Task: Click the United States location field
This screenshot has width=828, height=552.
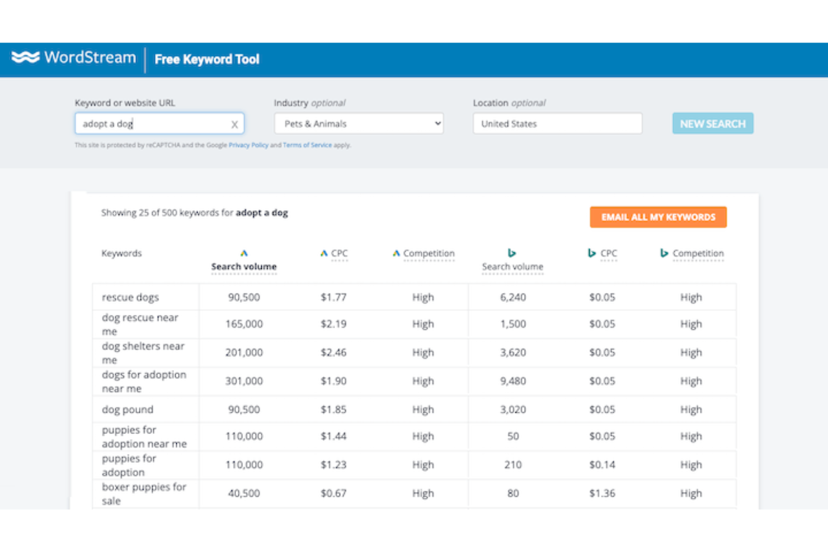Action: (557, 124)
